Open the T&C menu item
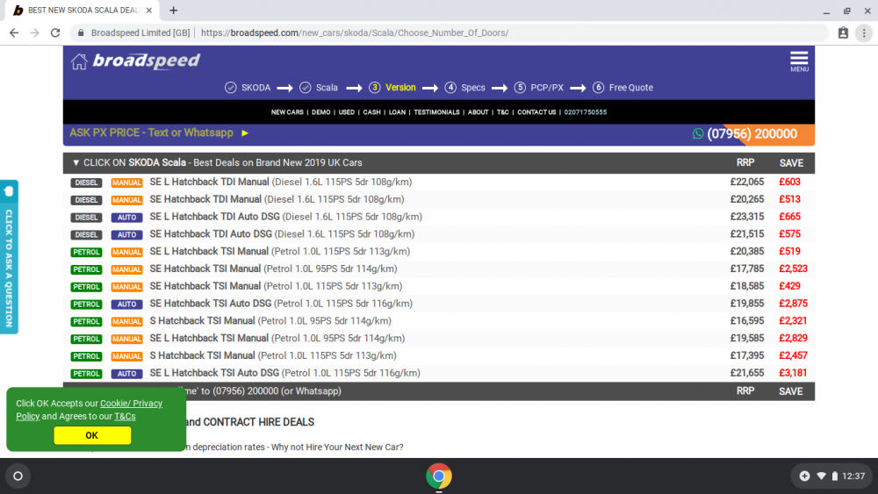 tap(503, 112)
